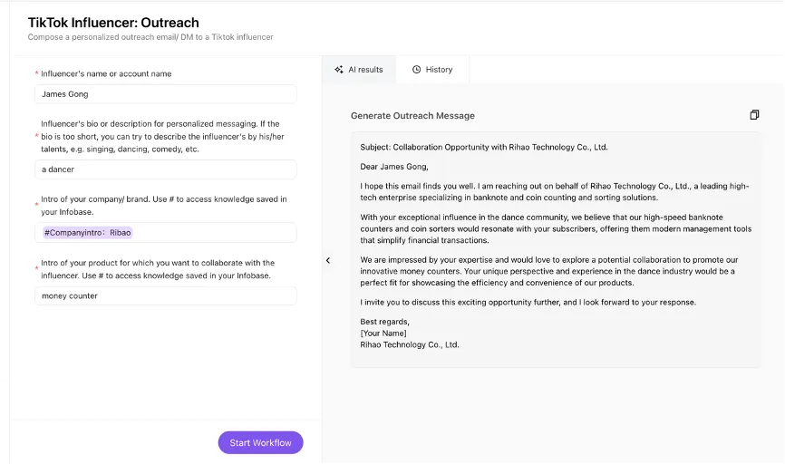The width and height of the screenshot is (785, 464).
Task: Click the clock icon beside History
Action: coord(416,70)
